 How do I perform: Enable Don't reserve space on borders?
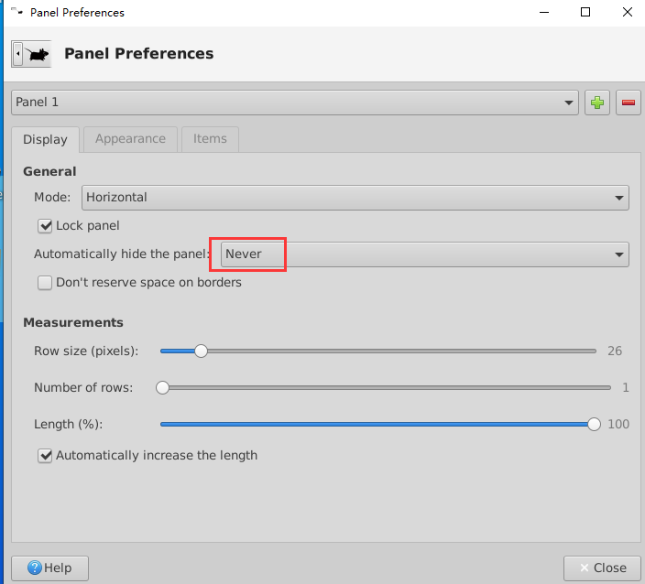click(45, 283)
